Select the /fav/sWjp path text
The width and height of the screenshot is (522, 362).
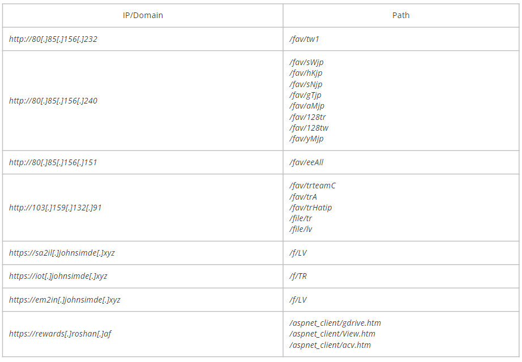click(x=306, y=62)
